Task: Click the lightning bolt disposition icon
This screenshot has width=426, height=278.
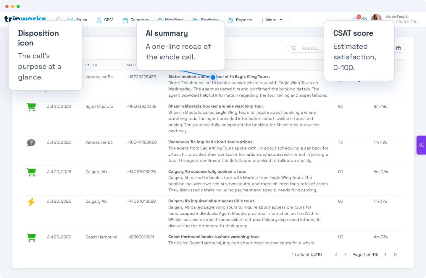Action: pos(31,202)
